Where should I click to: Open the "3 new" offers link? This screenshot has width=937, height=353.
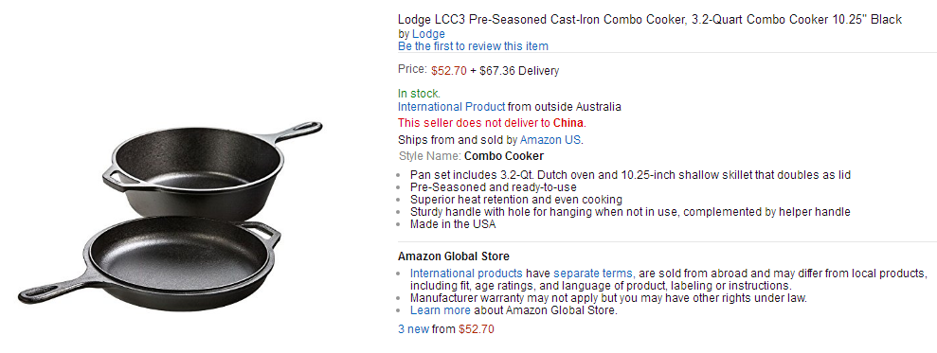pos(413,329)
